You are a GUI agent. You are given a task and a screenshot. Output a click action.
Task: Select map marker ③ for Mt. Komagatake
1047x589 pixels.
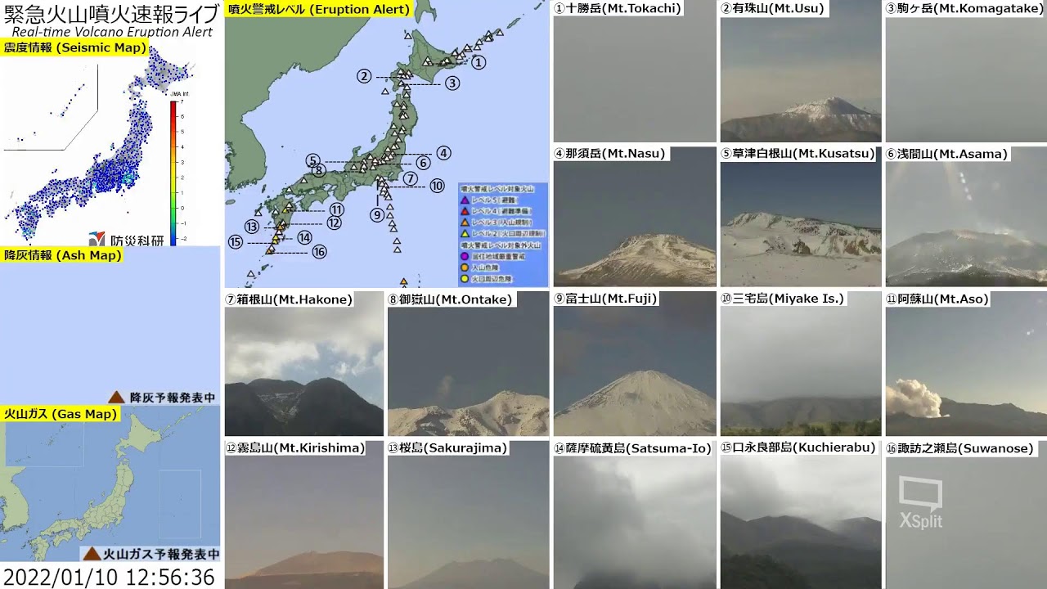coord(452,83)
